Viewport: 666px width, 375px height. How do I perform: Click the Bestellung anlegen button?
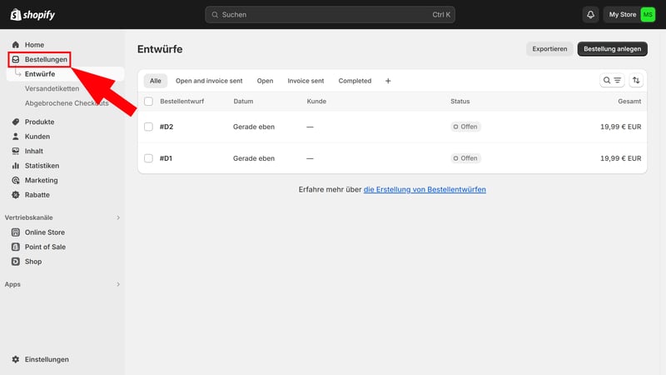[x=612, y=49]
